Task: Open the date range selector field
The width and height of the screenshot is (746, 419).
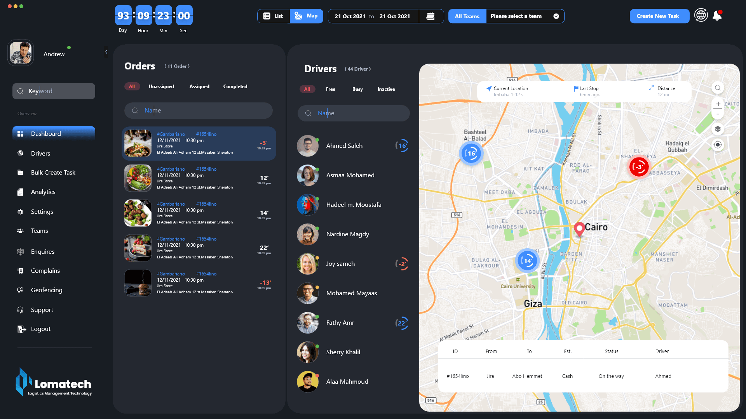Action: pos(373,16)
